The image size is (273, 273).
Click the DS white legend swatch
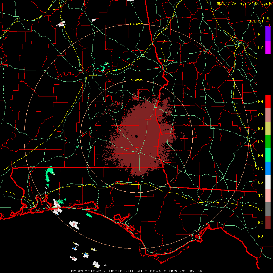(x=268, y=182)
